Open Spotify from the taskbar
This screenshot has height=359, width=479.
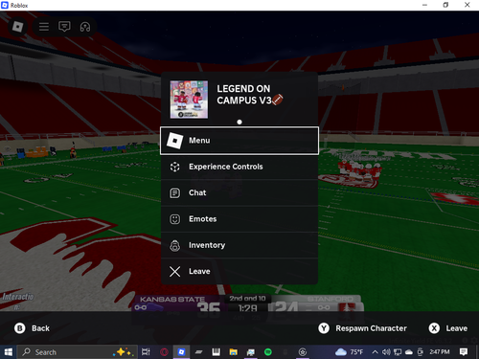[268, 352]
